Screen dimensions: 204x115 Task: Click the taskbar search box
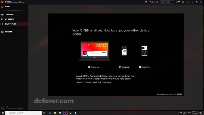(x=23, y=113)
